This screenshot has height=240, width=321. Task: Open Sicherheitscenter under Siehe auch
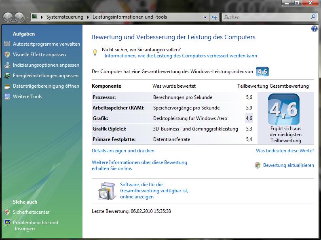tap(31, 212)
